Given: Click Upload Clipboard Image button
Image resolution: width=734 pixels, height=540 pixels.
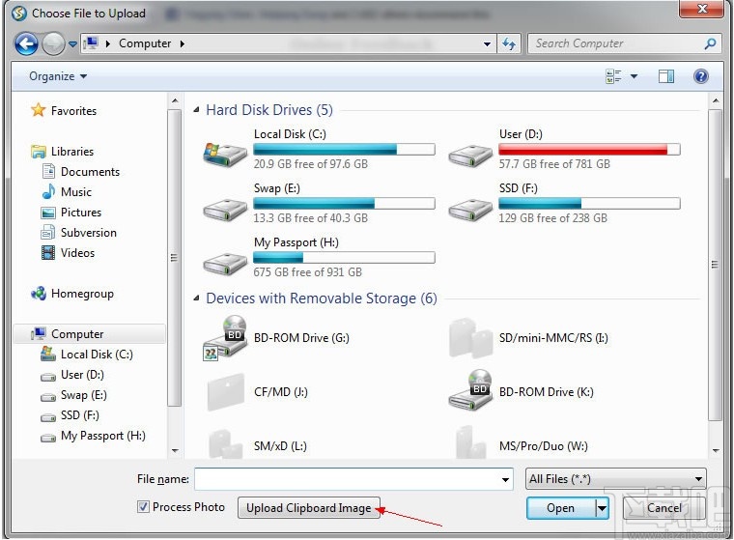Looking at the screenshot, I should (308, 508).
